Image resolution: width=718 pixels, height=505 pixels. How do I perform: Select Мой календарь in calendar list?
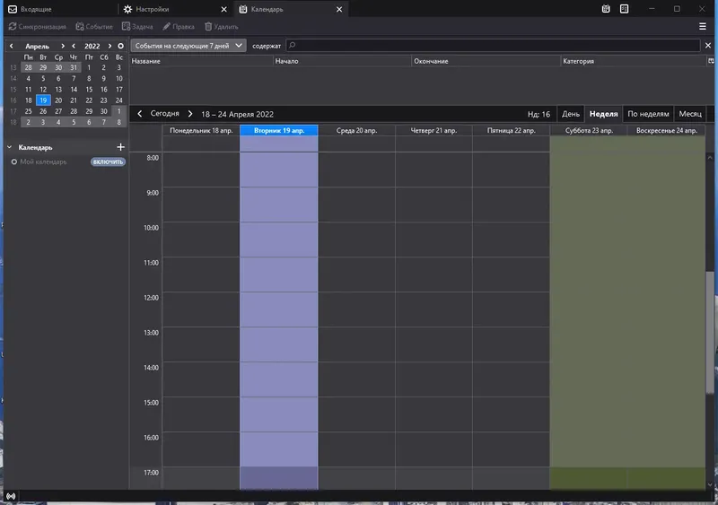pos(43,161)
